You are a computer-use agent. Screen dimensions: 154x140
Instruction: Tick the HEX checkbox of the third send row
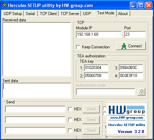click(70, 130)
